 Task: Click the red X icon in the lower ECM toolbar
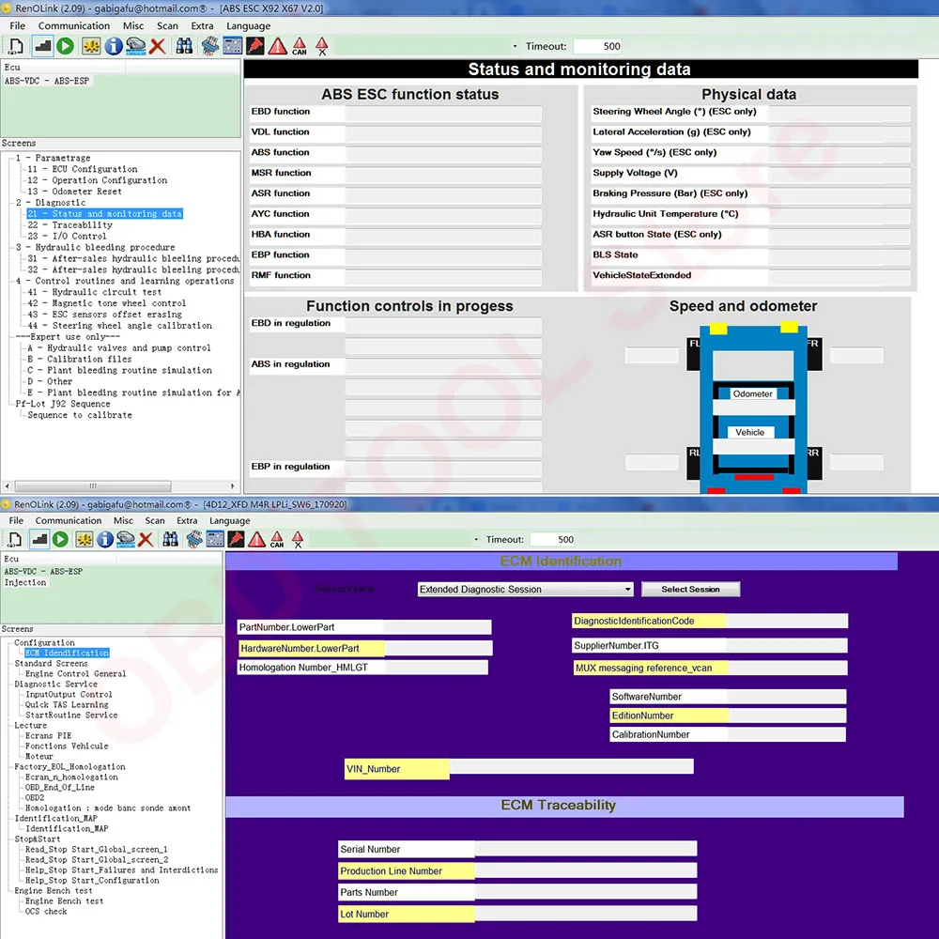point(146,539)
